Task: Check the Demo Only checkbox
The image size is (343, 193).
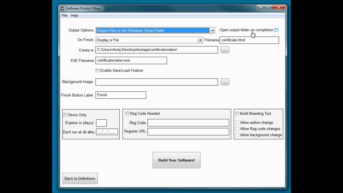Action: point(65,115)
